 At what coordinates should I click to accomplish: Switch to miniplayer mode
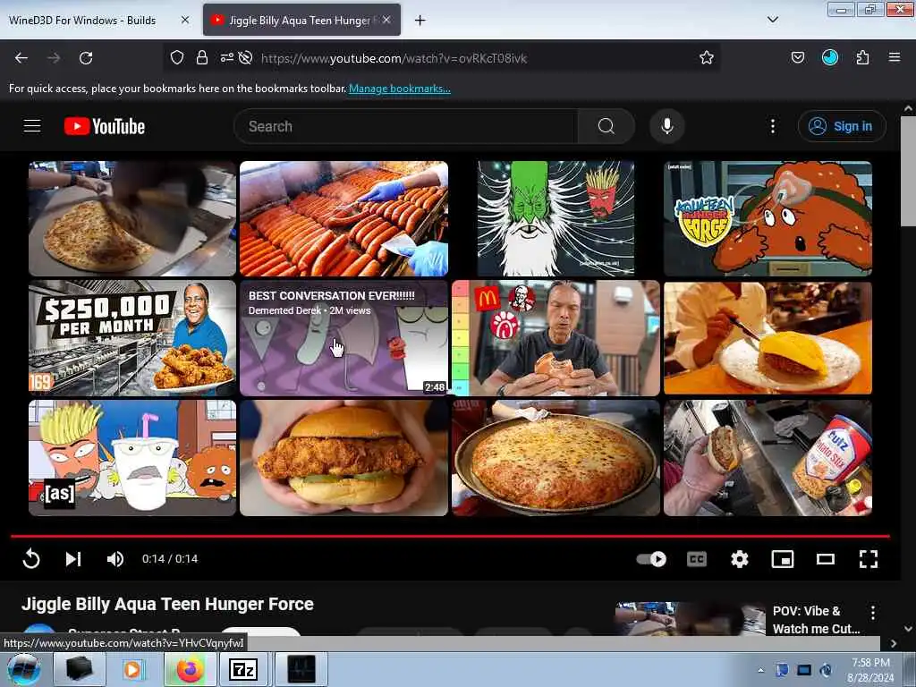point(782,559)
